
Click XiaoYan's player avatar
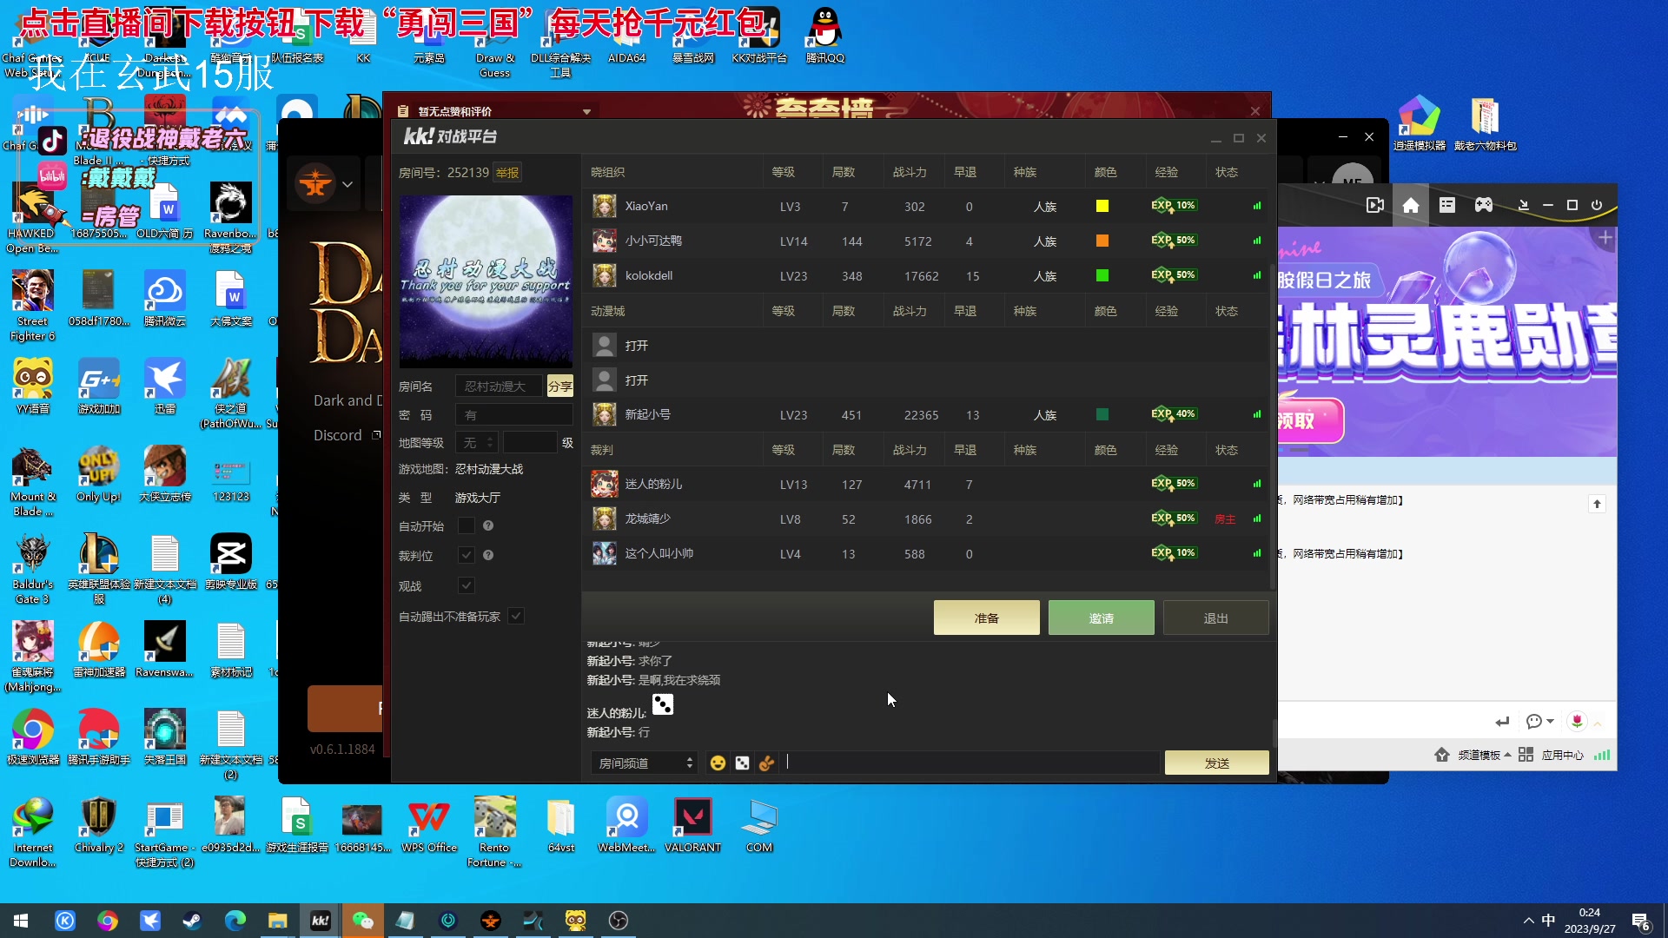605,206
